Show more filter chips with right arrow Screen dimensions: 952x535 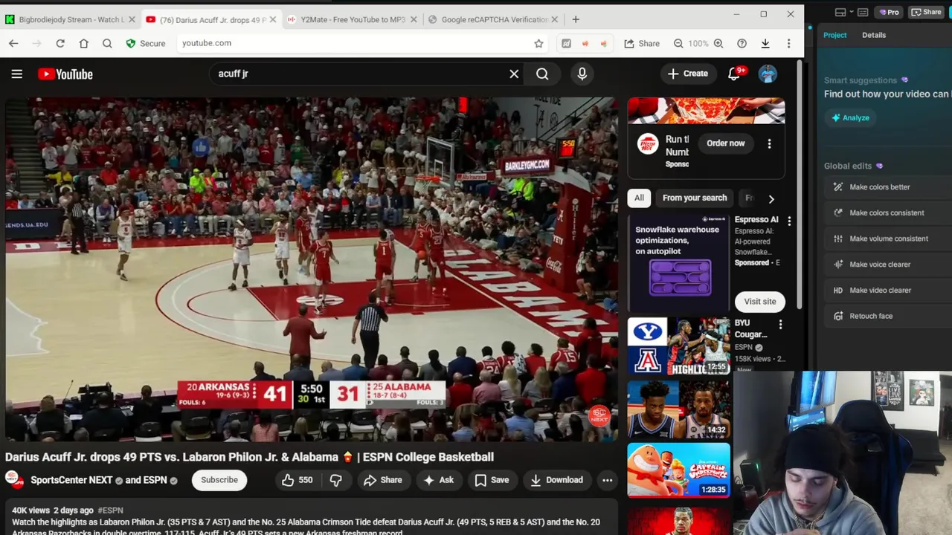click(771, 198)
